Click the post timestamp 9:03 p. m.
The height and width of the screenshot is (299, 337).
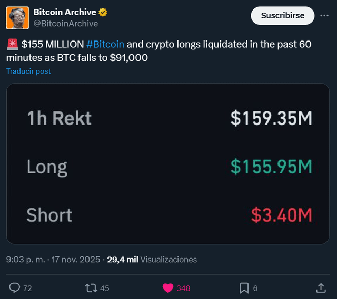[24, 259]
